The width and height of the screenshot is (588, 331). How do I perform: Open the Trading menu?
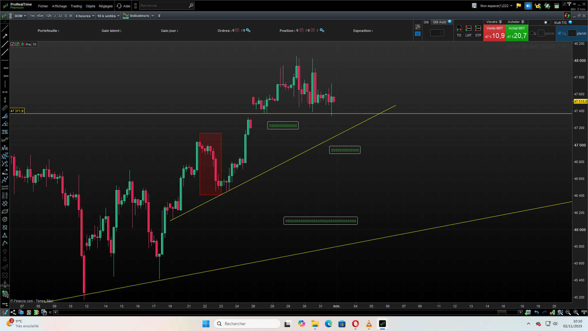pyautogui.click(x=76, y=6)
